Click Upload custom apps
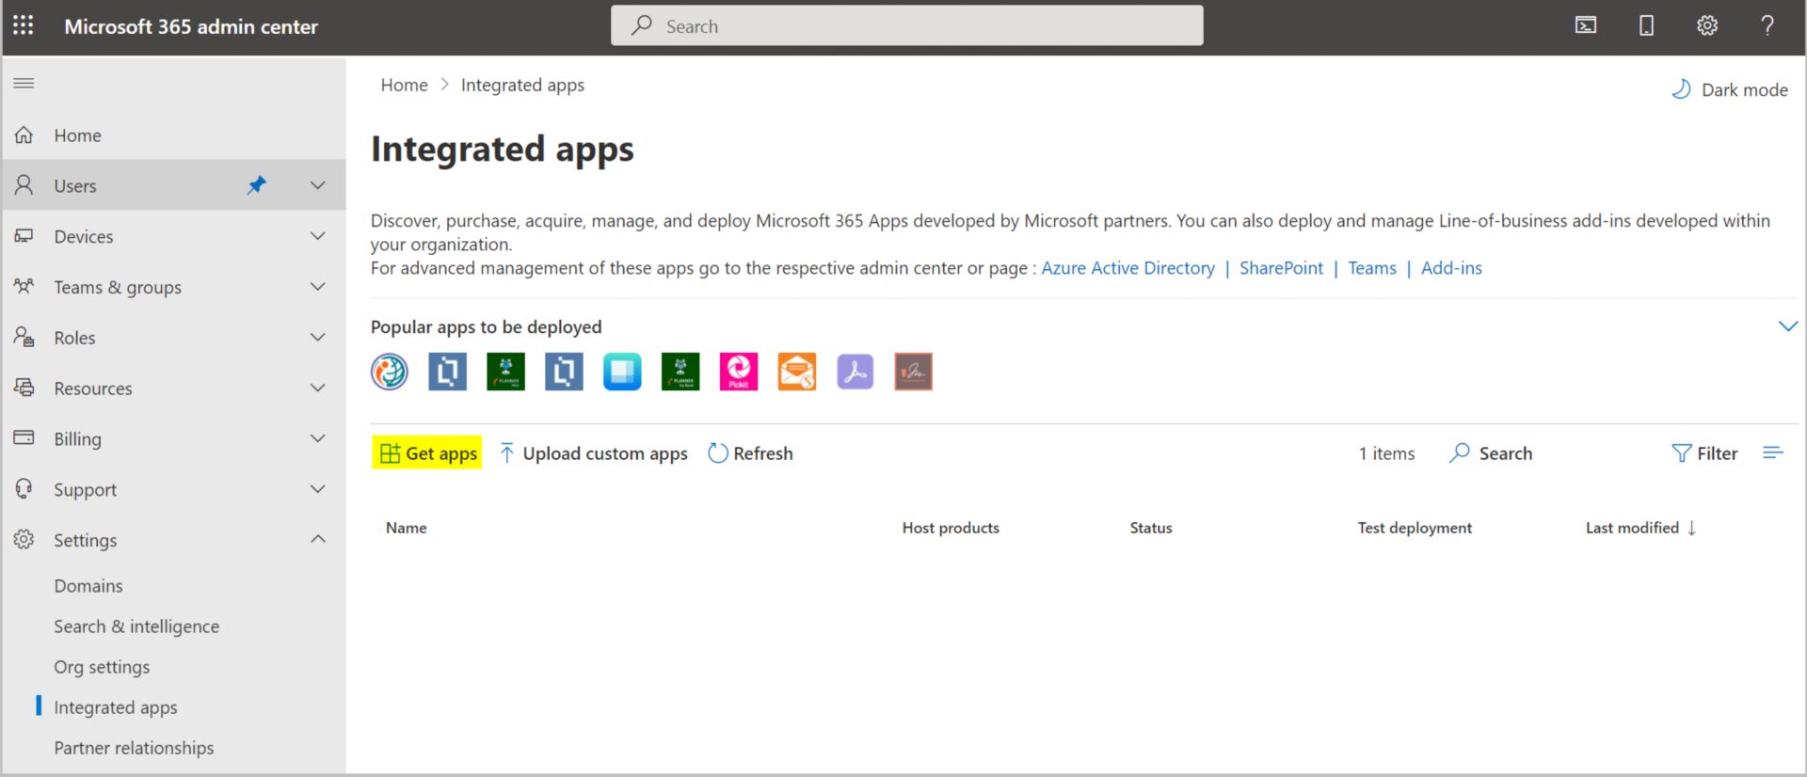The height and width of the screenshot is (777, 1807). 594,453
